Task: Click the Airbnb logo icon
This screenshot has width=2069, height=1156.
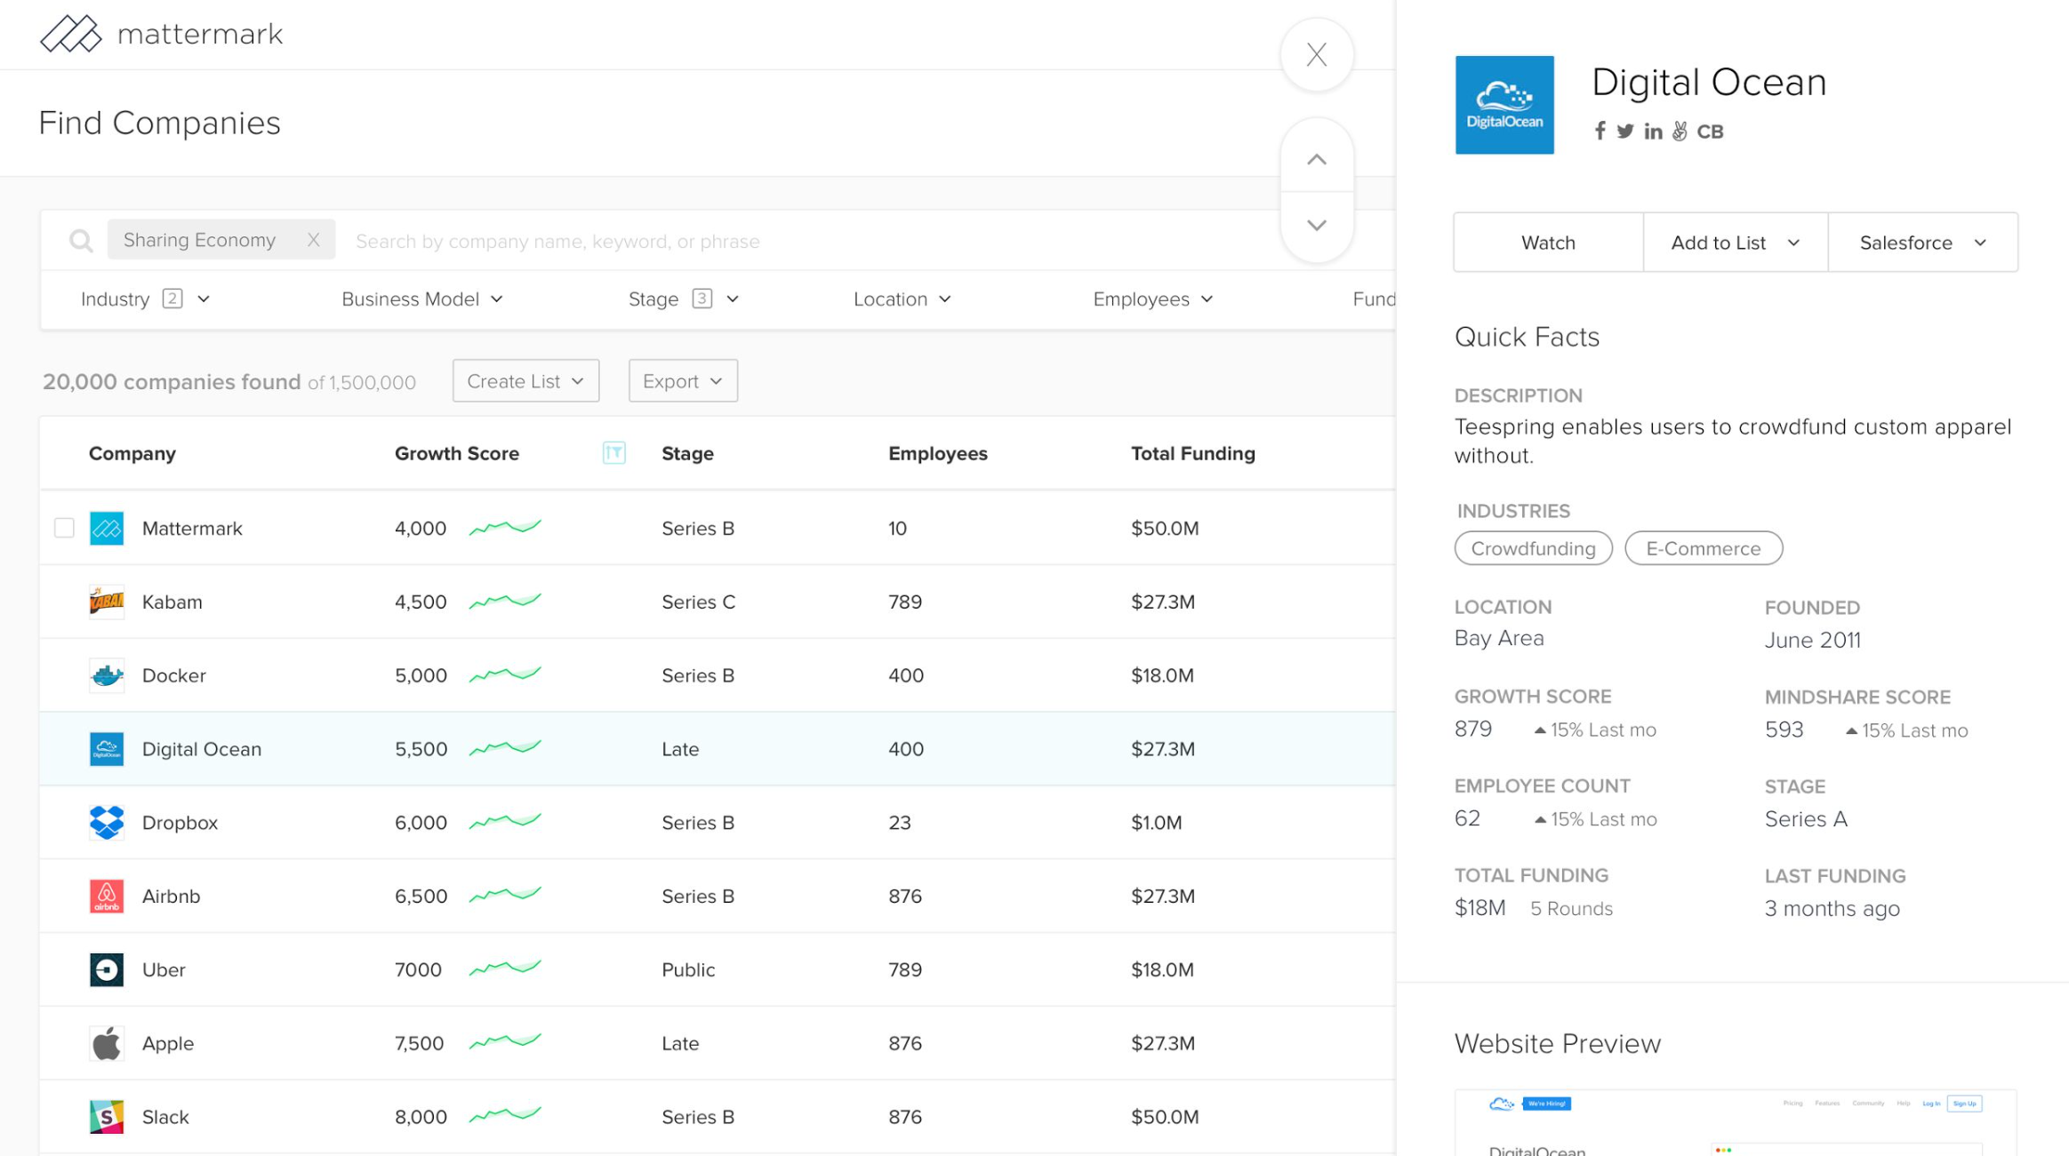Action: [107, 896]
